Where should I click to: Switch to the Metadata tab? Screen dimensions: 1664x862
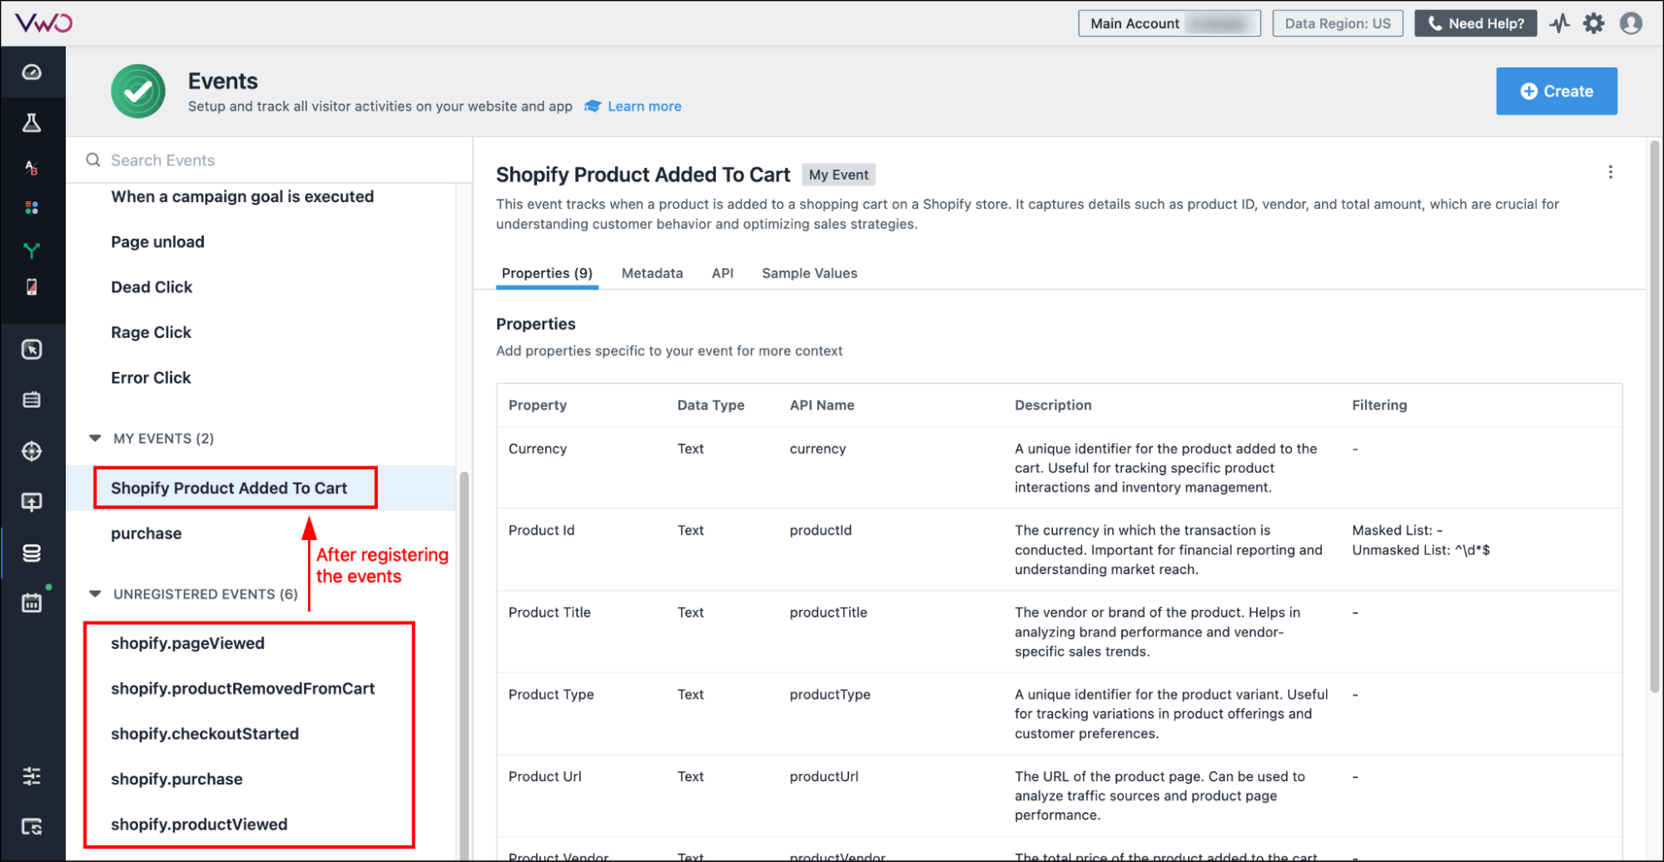[652, 273]
